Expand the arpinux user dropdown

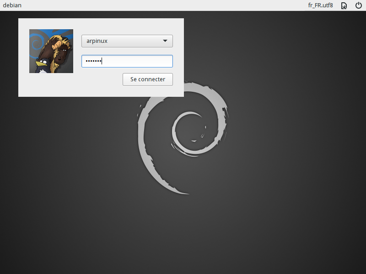127,41
